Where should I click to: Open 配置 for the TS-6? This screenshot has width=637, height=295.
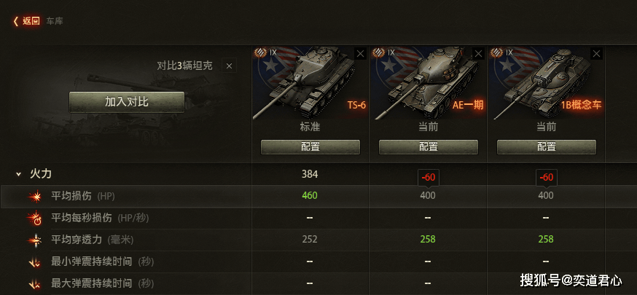coord(310,147)
